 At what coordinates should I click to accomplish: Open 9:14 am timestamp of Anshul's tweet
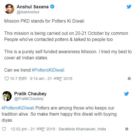click(51, 79)
